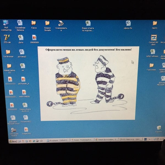Open the Корзина recycle bin

[159, 129]
